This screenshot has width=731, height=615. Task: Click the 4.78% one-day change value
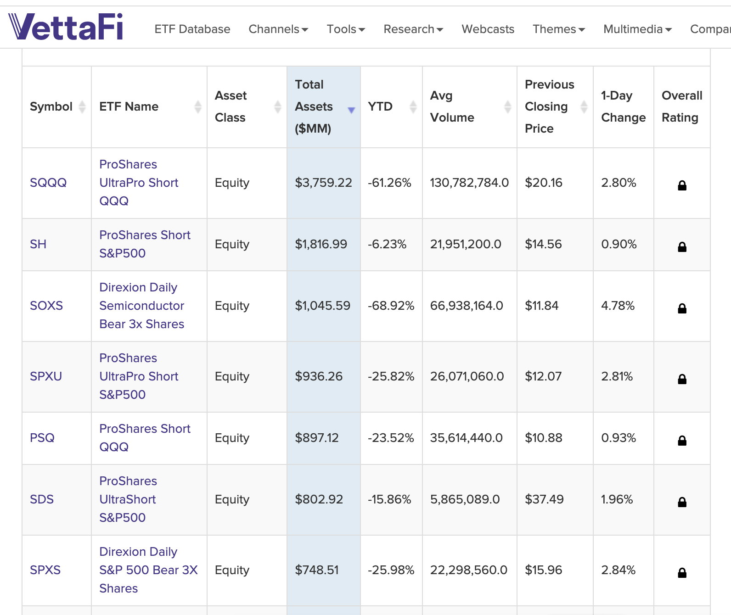pos(618,306)
